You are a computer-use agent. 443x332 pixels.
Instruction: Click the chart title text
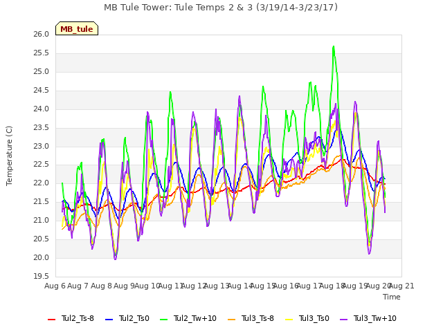click(x=221, y=7)
